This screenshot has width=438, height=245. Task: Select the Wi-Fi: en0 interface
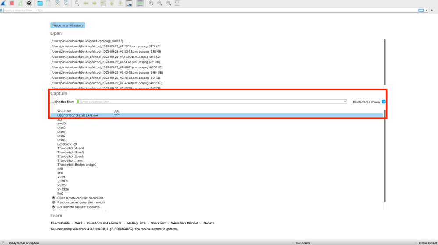[64, 111]
